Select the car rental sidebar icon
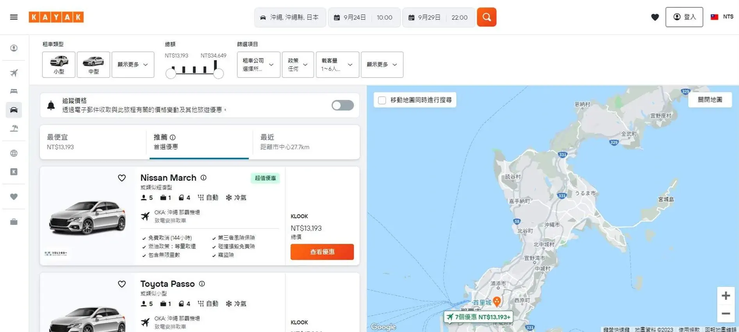 click(14, 110)
